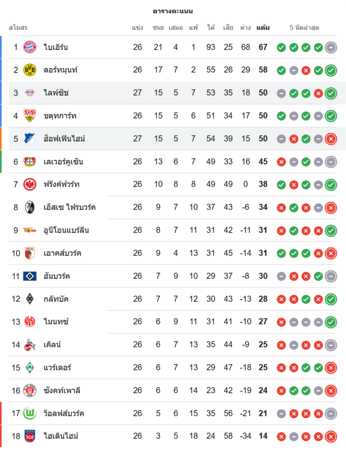Click the Bayern Munich club logo
Viewport: 346px width, 454px height.
[x=30, y=47]
